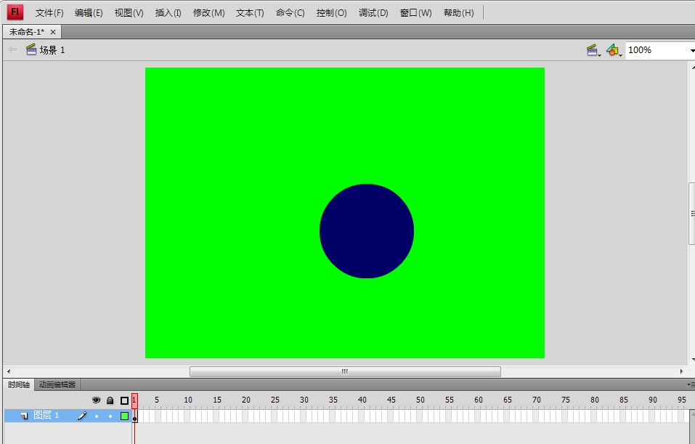Open the 命令(C) menu
Image resolution: width=695 pixels, height=444 pixels.
[x=290, y=13]
